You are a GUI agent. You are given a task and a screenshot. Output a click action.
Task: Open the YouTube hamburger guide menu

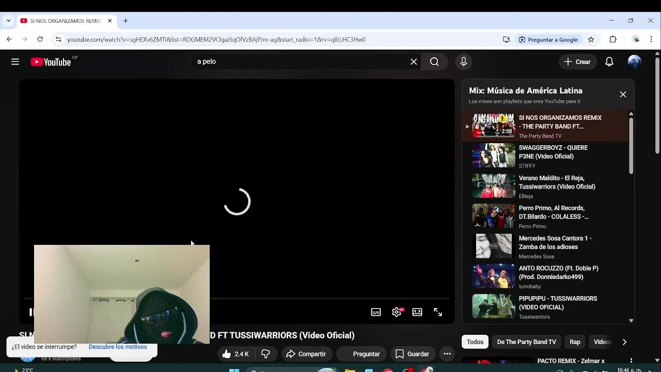15,62
